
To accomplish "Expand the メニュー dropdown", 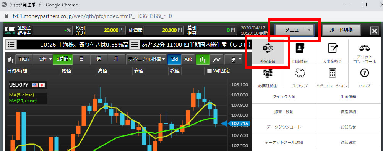I will (295, 30).
